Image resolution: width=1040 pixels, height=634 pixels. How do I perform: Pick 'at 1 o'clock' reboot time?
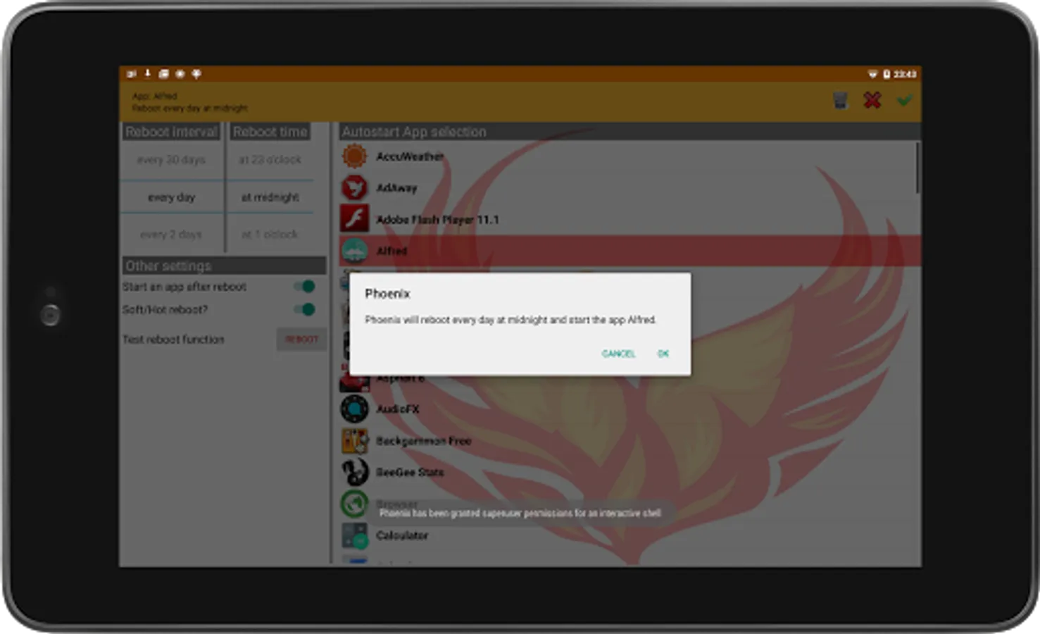[x=270, y=234]
